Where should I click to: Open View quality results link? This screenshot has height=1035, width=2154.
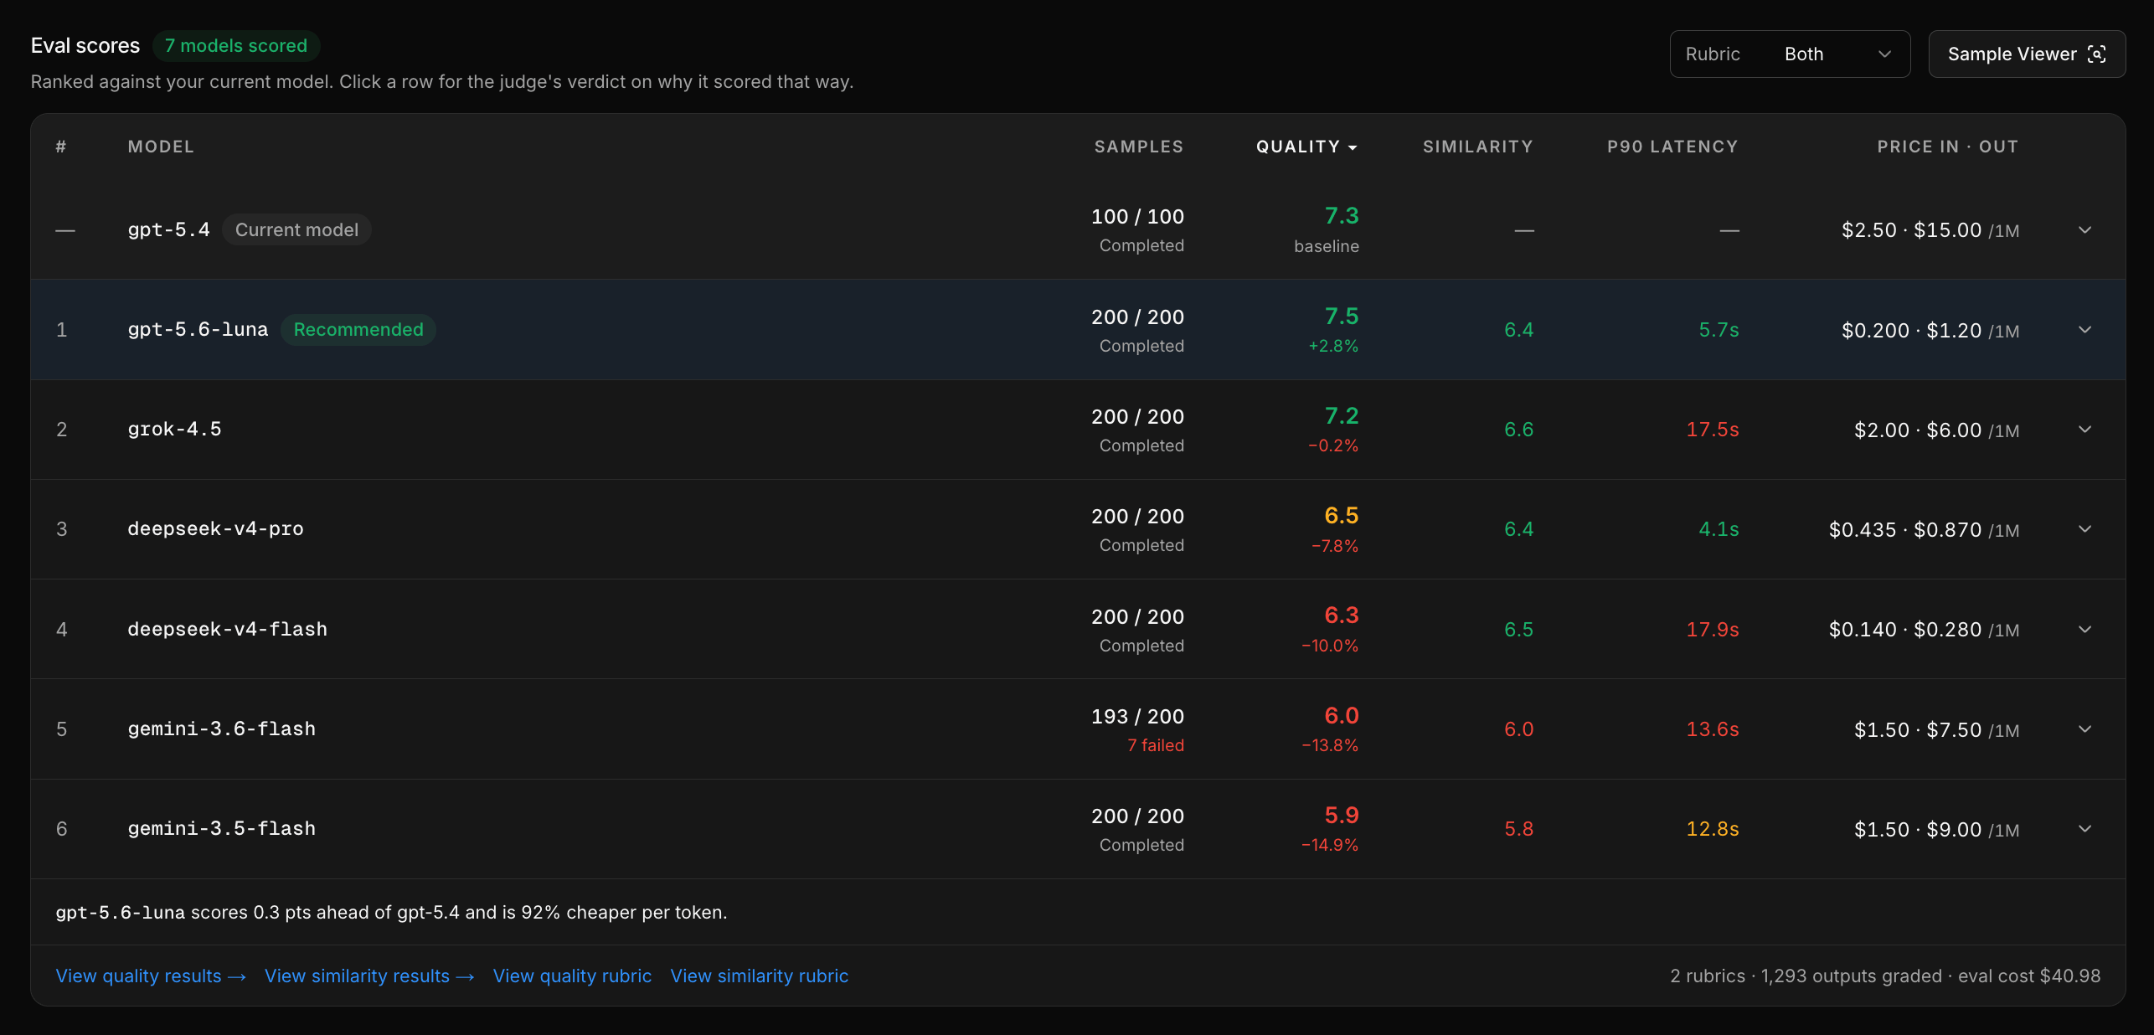[151, 976]
